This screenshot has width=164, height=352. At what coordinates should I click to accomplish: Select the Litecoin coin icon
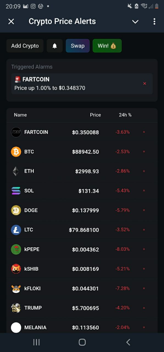16,230
